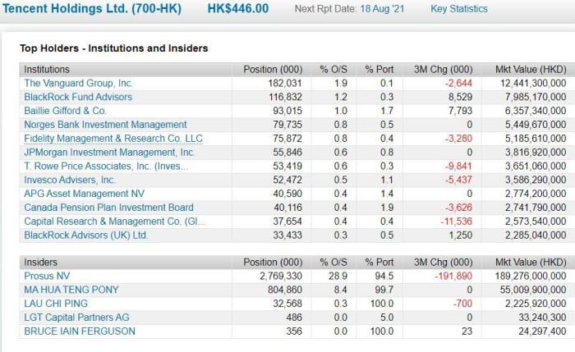Open the Key Statistics link

coord(458,9)
